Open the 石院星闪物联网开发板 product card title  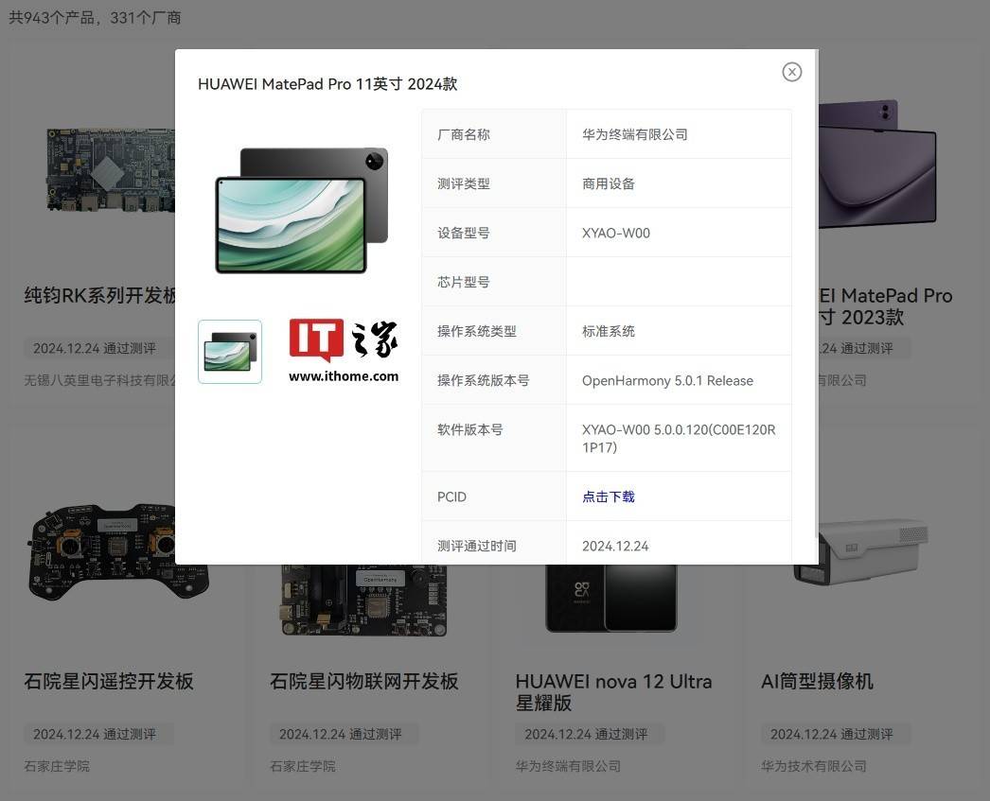[x=363, y=681]
